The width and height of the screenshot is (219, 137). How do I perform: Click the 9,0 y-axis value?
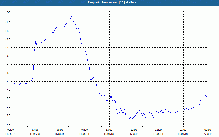[8, 65]
